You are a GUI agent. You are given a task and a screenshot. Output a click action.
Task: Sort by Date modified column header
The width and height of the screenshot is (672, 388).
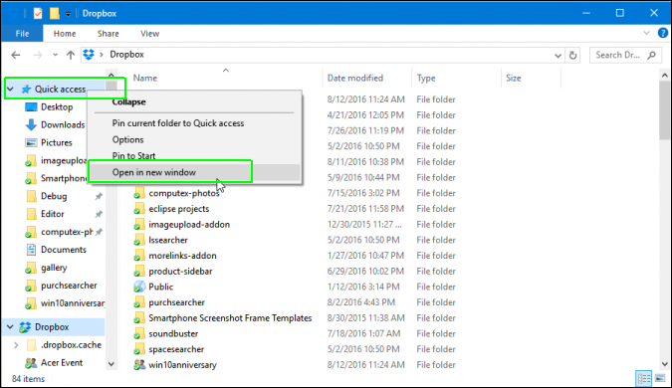tap(355, 78)
